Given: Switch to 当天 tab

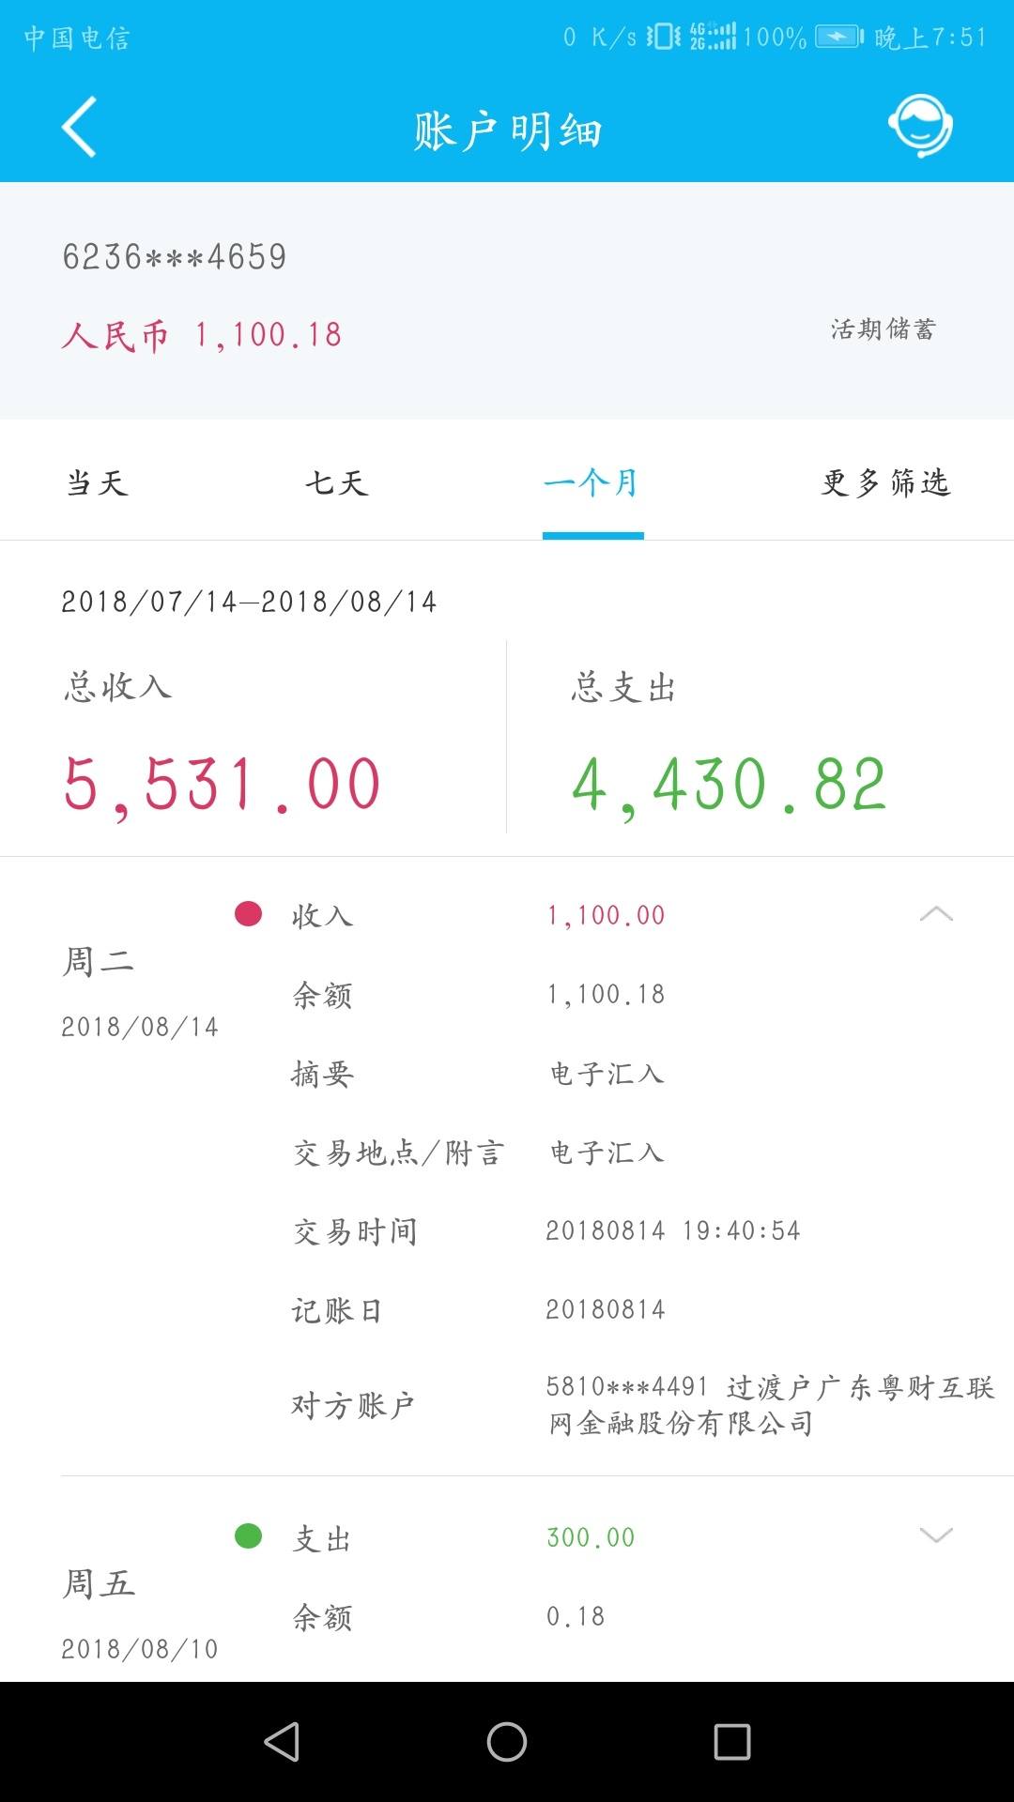Looking at the screenshot, I should tap(97, 482).
